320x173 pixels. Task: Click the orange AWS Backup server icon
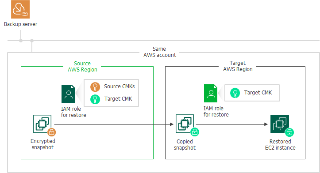20,9
